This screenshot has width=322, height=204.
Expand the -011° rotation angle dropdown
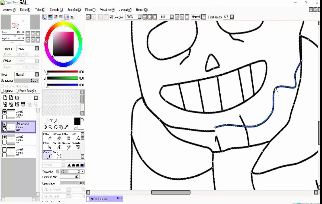coord(172,17)
